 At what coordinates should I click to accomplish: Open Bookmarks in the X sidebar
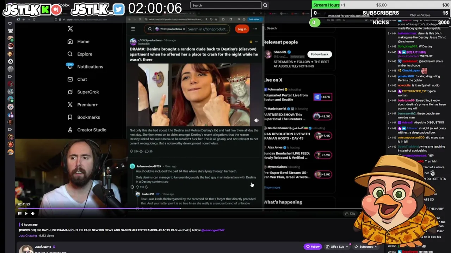84,117
